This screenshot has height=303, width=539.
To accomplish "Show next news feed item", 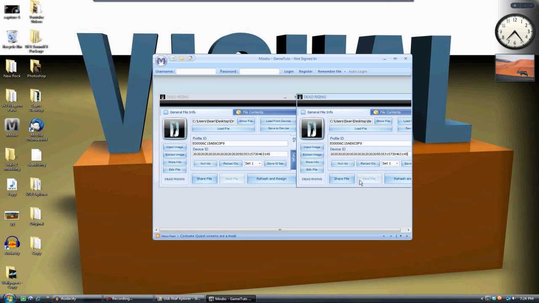I will tap(391, 236).
